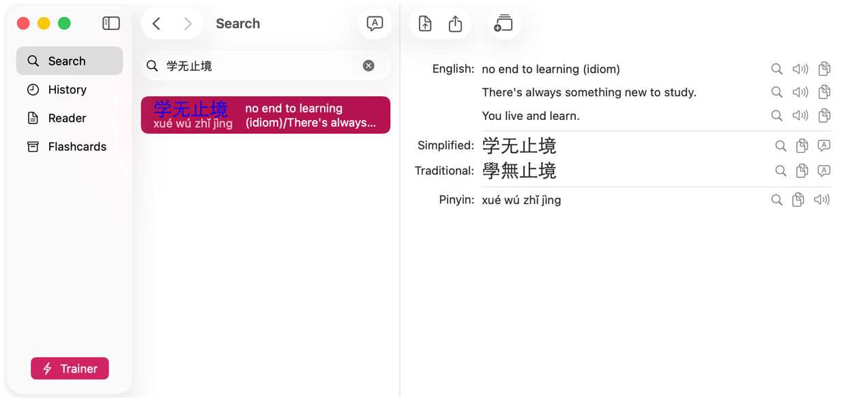846x401 pixels.
Task: Open the character annotation bubble in toolbar
Action: tap(375, 24)
